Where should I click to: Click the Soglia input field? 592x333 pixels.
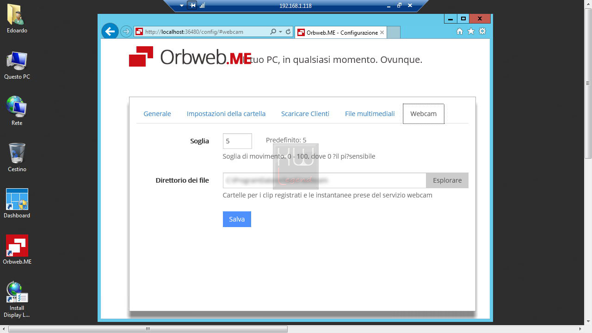(237, 141)
